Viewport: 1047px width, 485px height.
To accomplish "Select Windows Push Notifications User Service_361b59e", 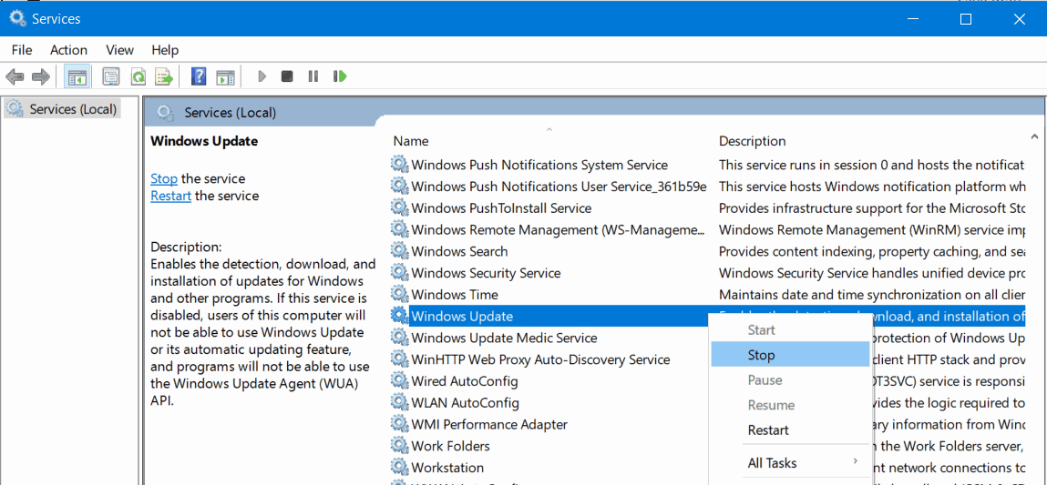I will click(559, 187).
